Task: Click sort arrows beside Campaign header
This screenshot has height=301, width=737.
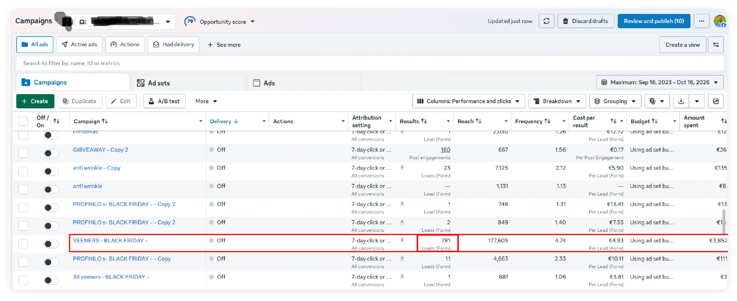Action: pos(105,121)
